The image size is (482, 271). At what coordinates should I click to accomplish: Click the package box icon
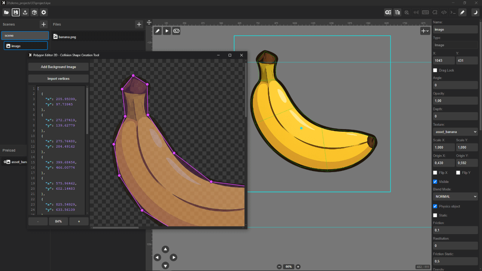coord(34,12)
